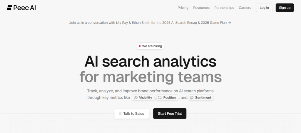This screenshot has height=133, width=301.
Task: Click the smiley icon in the Sentiment chip
Action: click(x=192, y=98)
